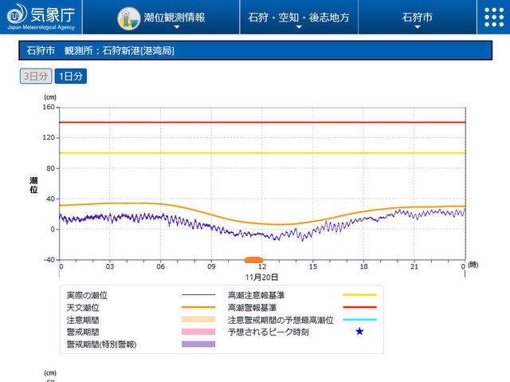Expand the 潮位観測情報 dropdown
Screen dimensions: 510x382
click(x=176, y=18)
